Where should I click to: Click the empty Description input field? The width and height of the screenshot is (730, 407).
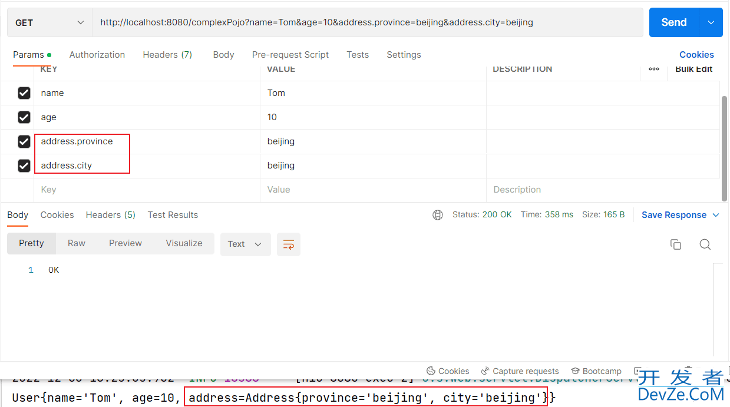[603, 190]
